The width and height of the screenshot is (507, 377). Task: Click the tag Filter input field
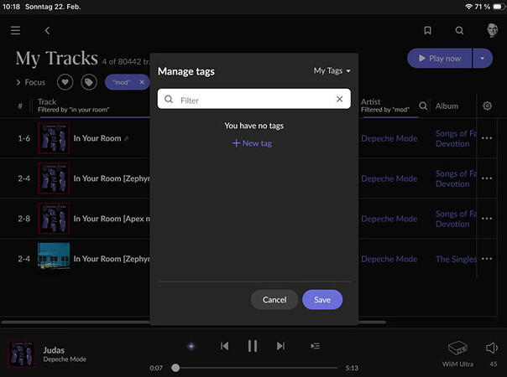(x=252, y=100)
